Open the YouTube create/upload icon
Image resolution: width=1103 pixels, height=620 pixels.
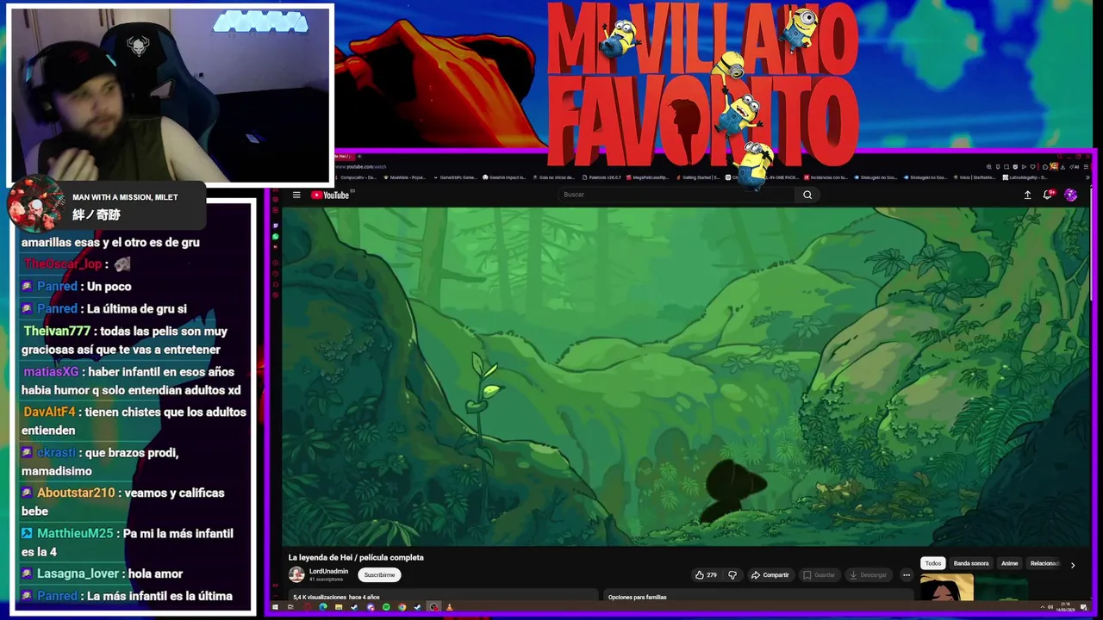[x=1027, y=195]
